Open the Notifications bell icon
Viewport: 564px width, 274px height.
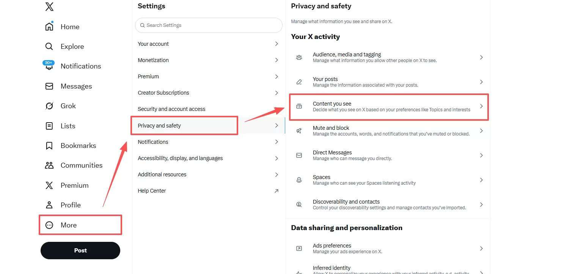pyautogui.click(x=49, y=67)
